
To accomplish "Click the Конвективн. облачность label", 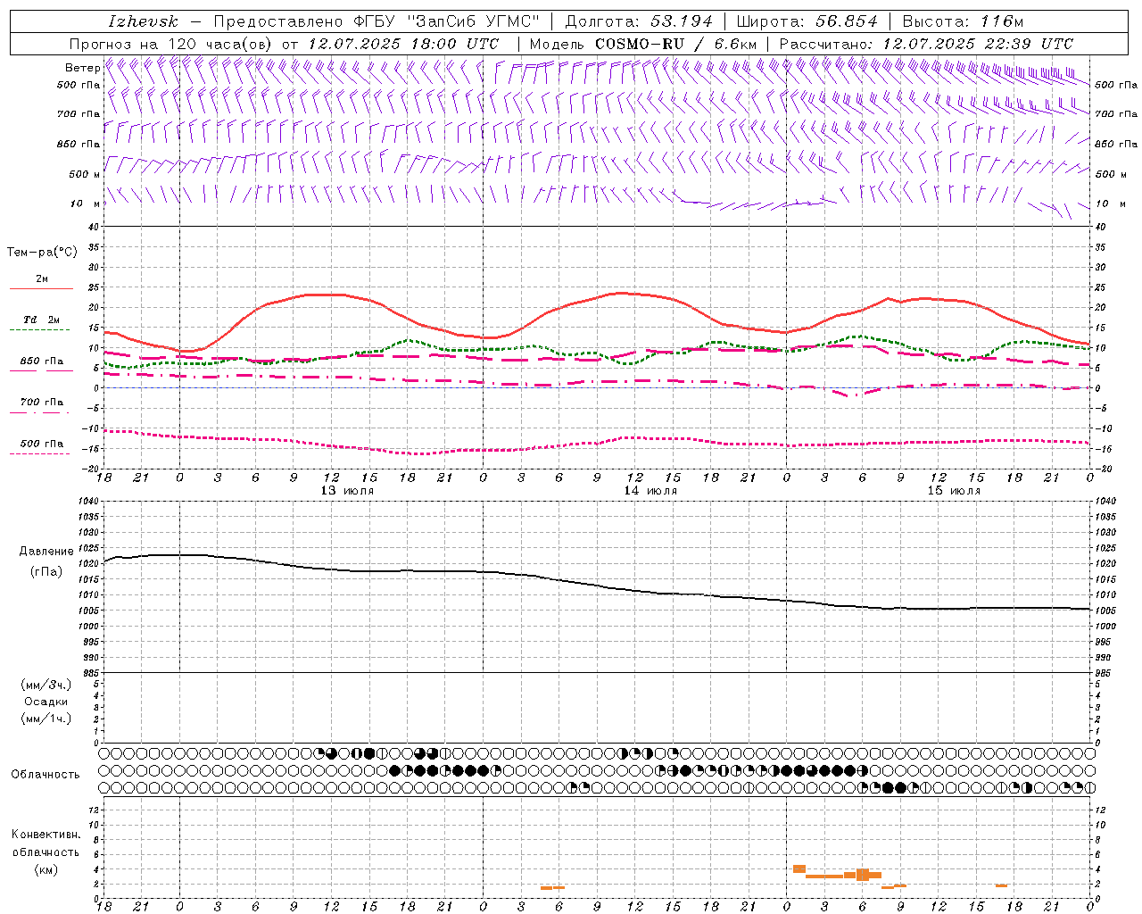I will [46, 843].
